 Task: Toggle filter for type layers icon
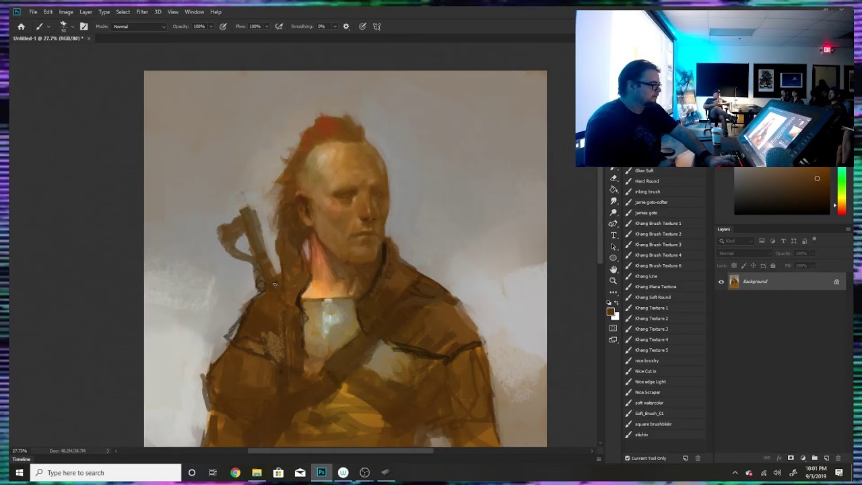pyautogui.click(x=783, y=241)
